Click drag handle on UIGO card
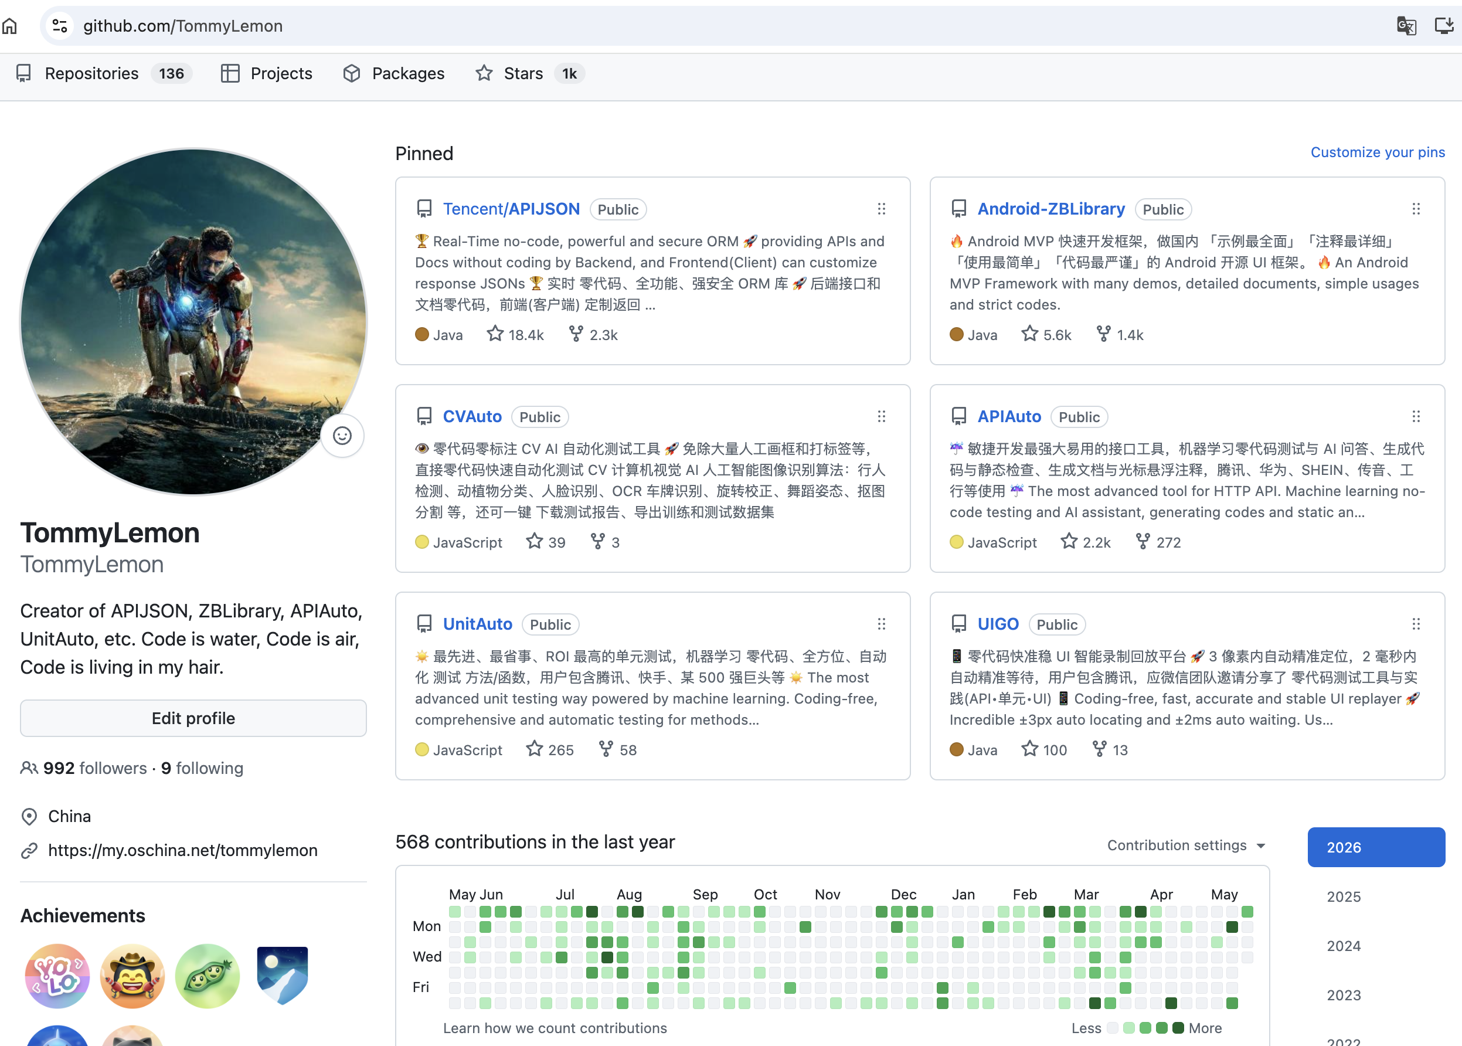The height and width of the screenshot is (1046, 1462). (x=1416, y=623)
